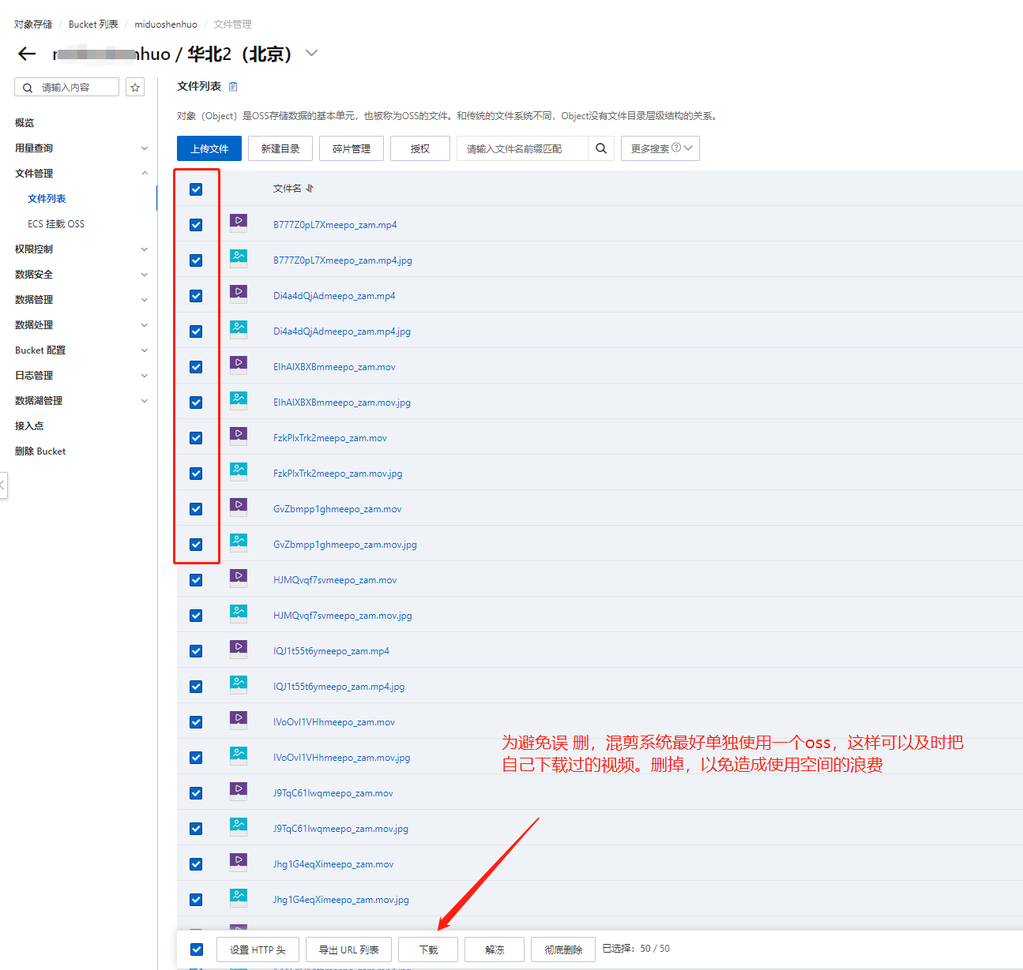Click image icon for IVoOvl1VHhmeepo_zam.mov.jpg
The width and height of the screenshot is (1023, 970).
point(239,755)
